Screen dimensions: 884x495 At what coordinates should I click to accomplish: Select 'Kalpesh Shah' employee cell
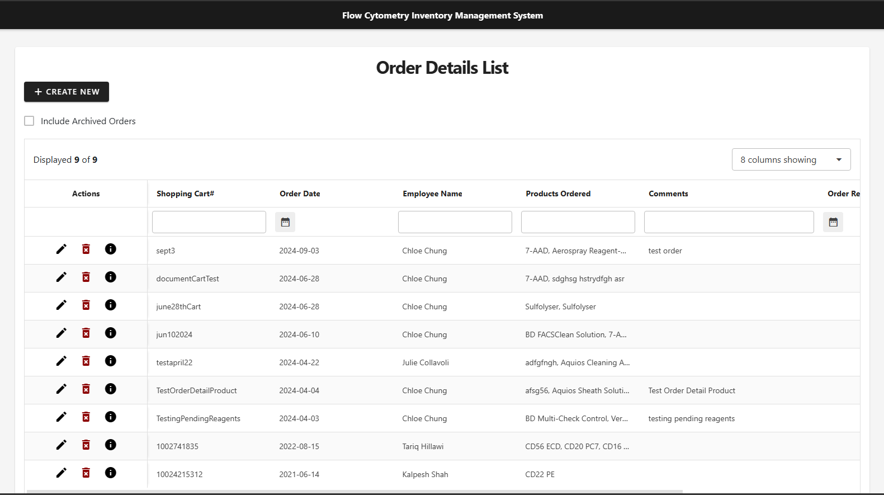425,474
